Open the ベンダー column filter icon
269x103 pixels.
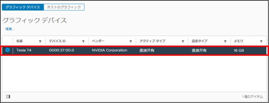point(131,41)
